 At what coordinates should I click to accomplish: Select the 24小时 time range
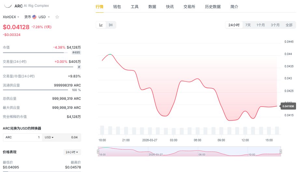234,25
